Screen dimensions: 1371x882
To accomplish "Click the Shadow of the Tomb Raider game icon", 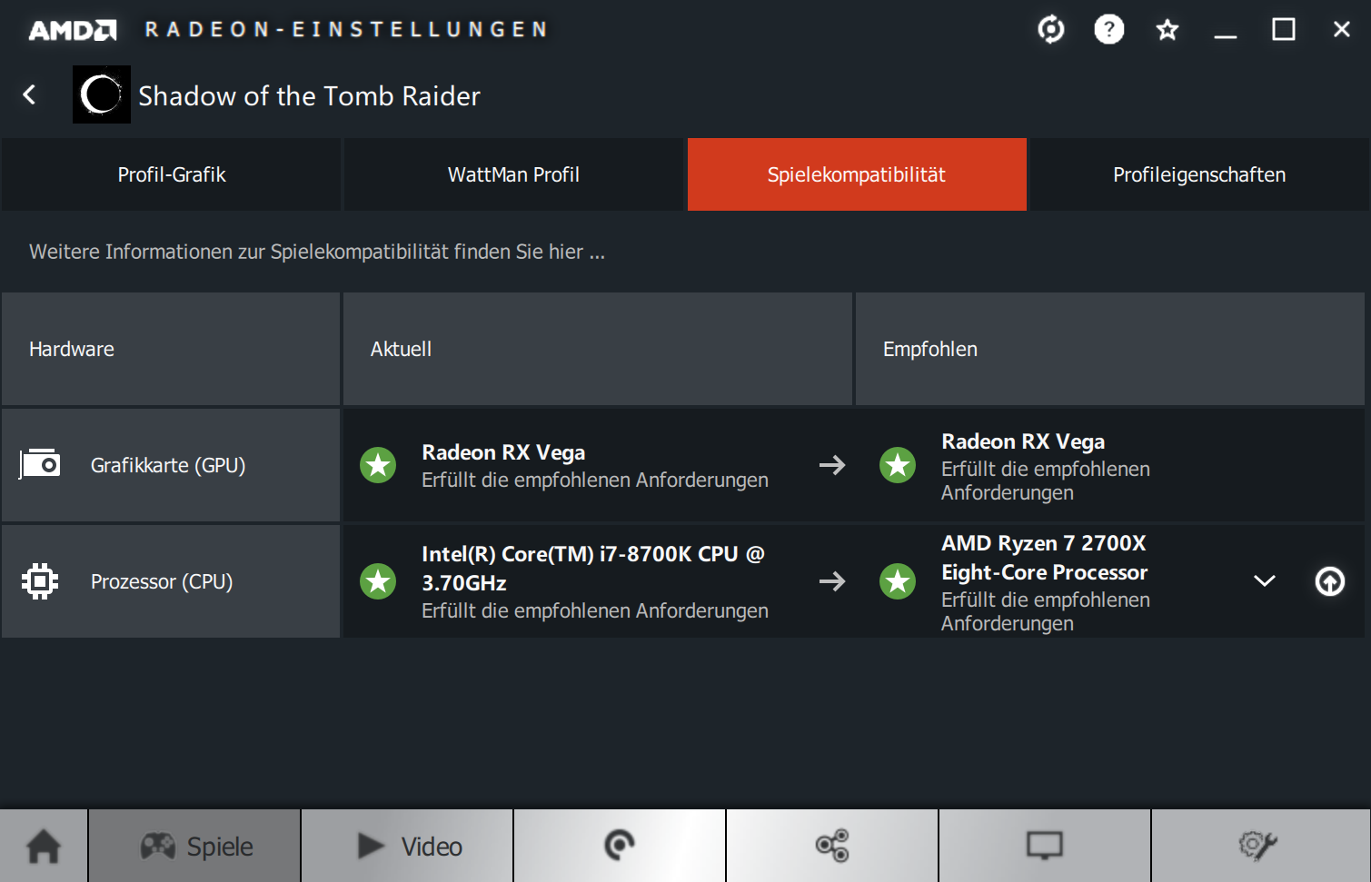I will 102,94.
